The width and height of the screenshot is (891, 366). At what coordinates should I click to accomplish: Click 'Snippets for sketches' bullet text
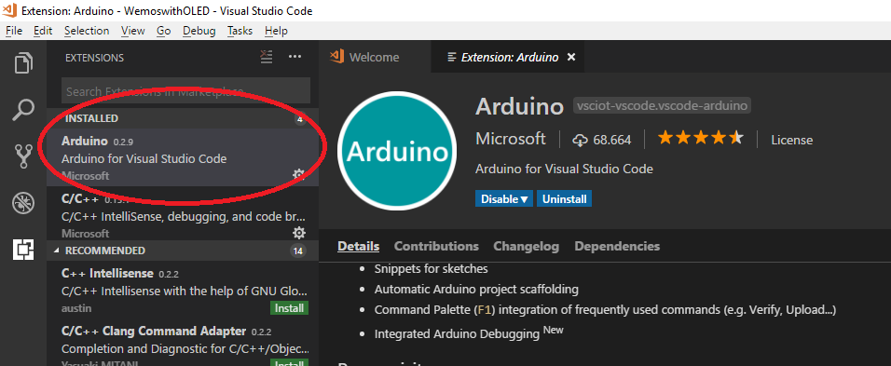point(431,268)
